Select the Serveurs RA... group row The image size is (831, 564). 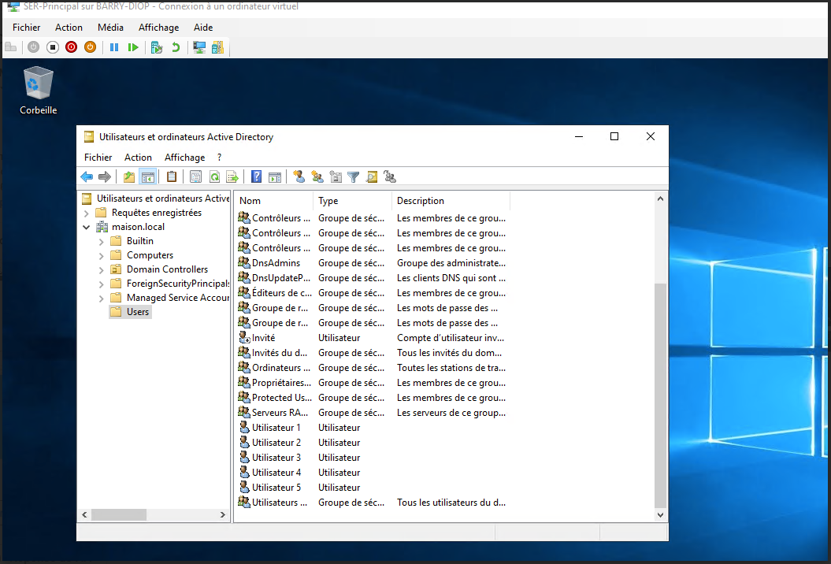point(372,413)
